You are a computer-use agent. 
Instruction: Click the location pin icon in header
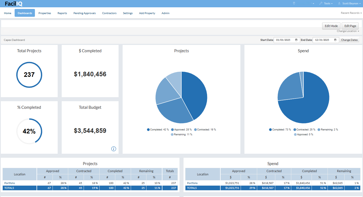pos(294,4)
